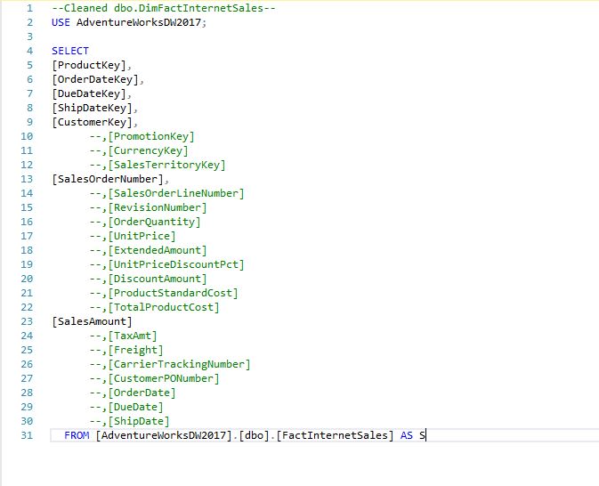
Task: Click the [ProductKey] column
Action: click(x=89, y=65)
